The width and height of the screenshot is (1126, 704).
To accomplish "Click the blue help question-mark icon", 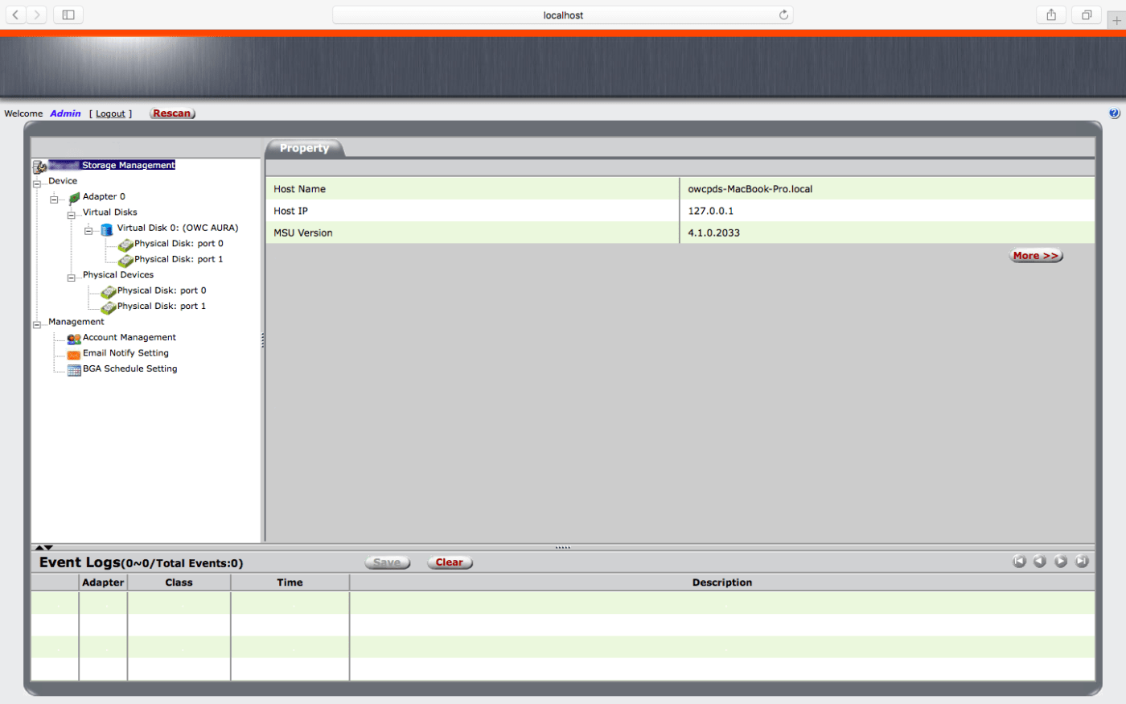I will pos(1114,113).
